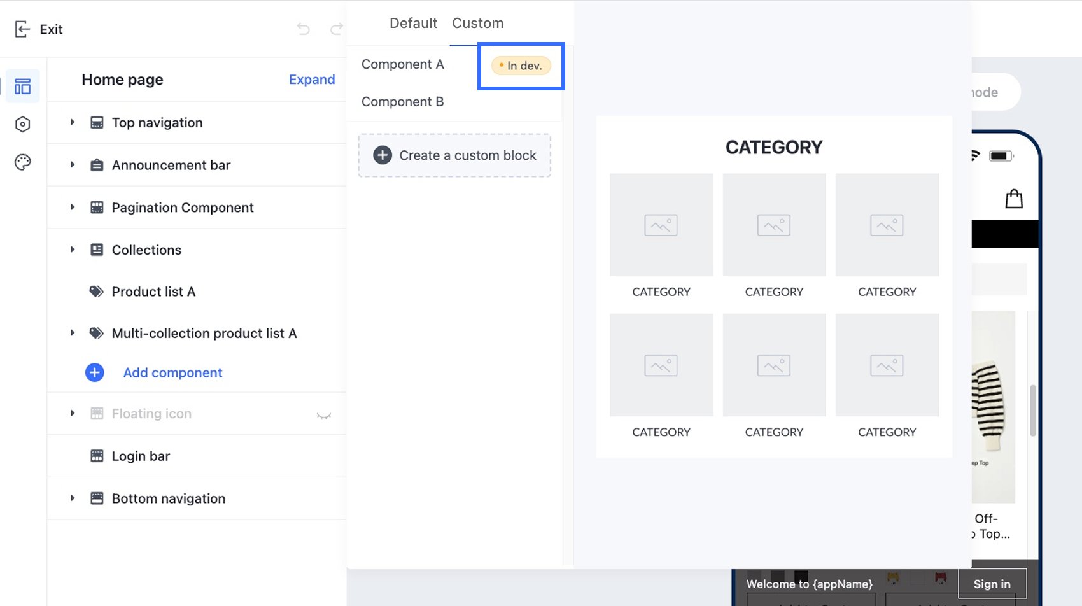
Task: Click the undo arrow icon
Action: pos(304,29)
